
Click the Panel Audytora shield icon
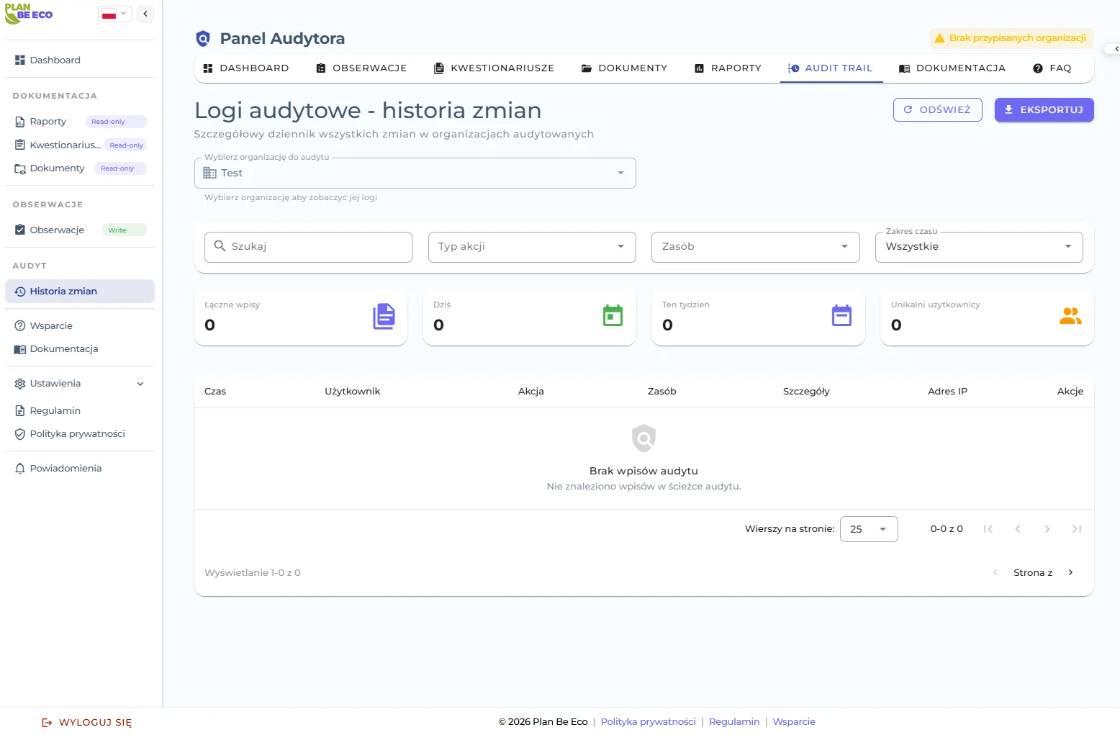pos(202,38)
